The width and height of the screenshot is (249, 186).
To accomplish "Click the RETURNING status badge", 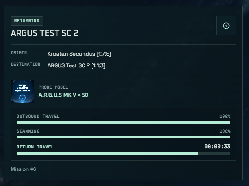I will (x=27, y=21).
